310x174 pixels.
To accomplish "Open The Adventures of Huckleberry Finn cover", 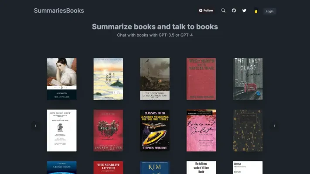I will pyautogui.click(x=155, y=79).
